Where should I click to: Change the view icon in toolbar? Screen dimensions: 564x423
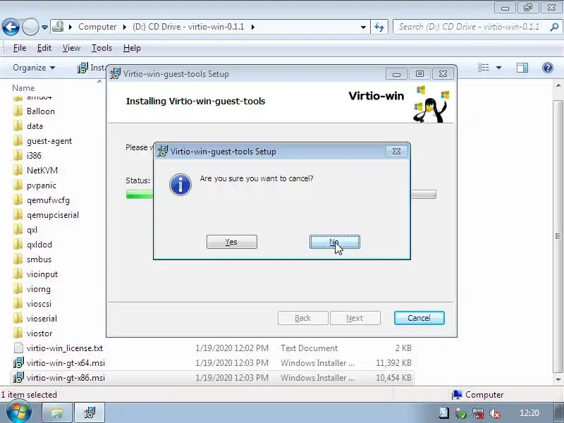(483, 68)
